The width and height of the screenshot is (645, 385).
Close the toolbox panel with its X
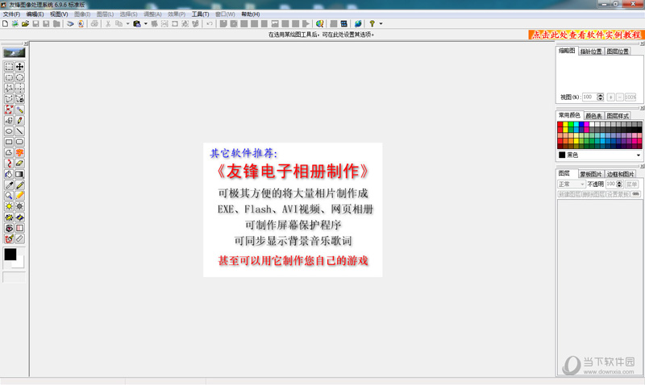(x=26, y=43)
